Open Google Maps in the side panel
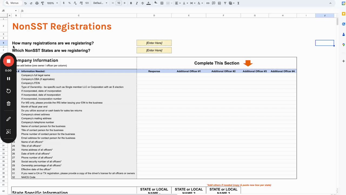This screenshot has width=346, height=195. click(344, 45)
